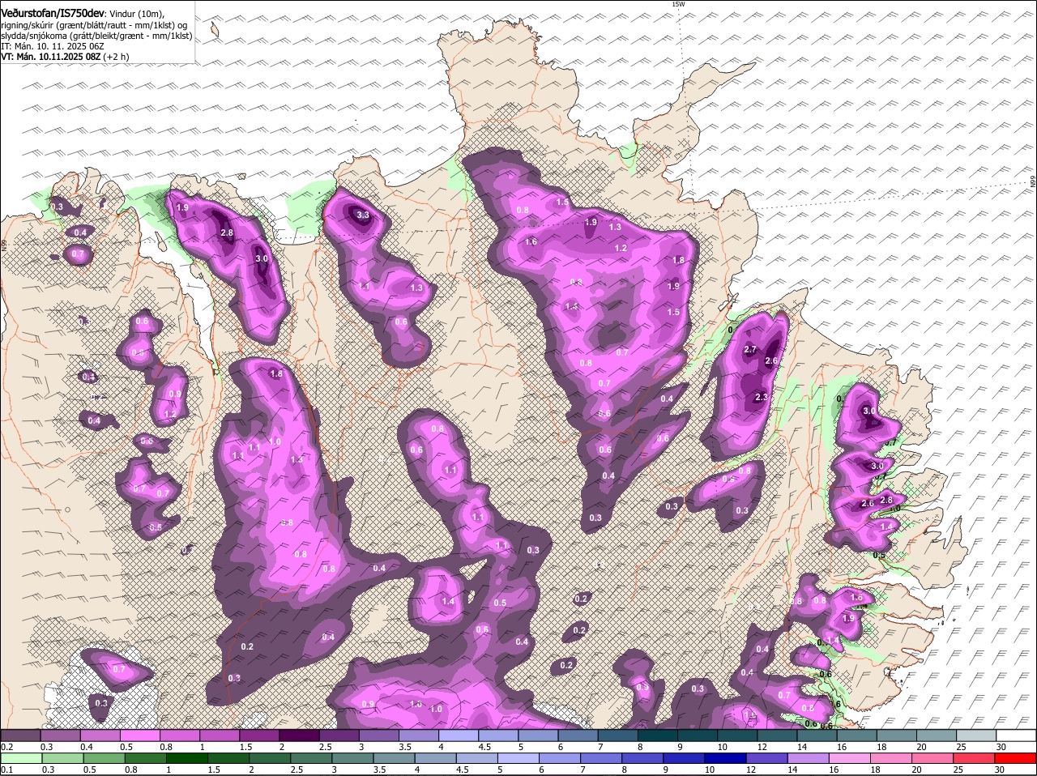Click the 'VT: Mán. 10.11.2025 08Z (+2 h)' line

(x=65, y=57)
